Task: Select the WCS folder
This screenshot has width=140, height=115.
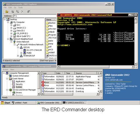Action: click(x=50, y=50)
